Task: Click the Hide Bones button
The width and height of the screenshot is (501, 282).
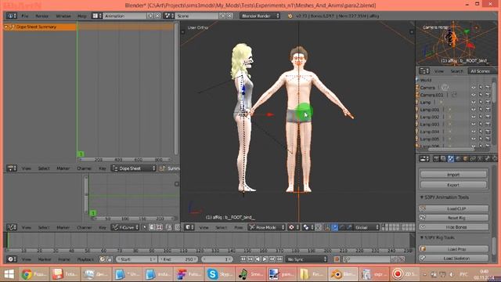Action: tap(453, 227)
